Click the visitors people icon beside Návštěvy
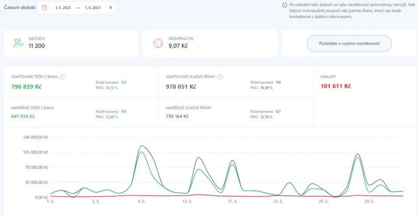This screenshot has width=418, height=216. 19,43
